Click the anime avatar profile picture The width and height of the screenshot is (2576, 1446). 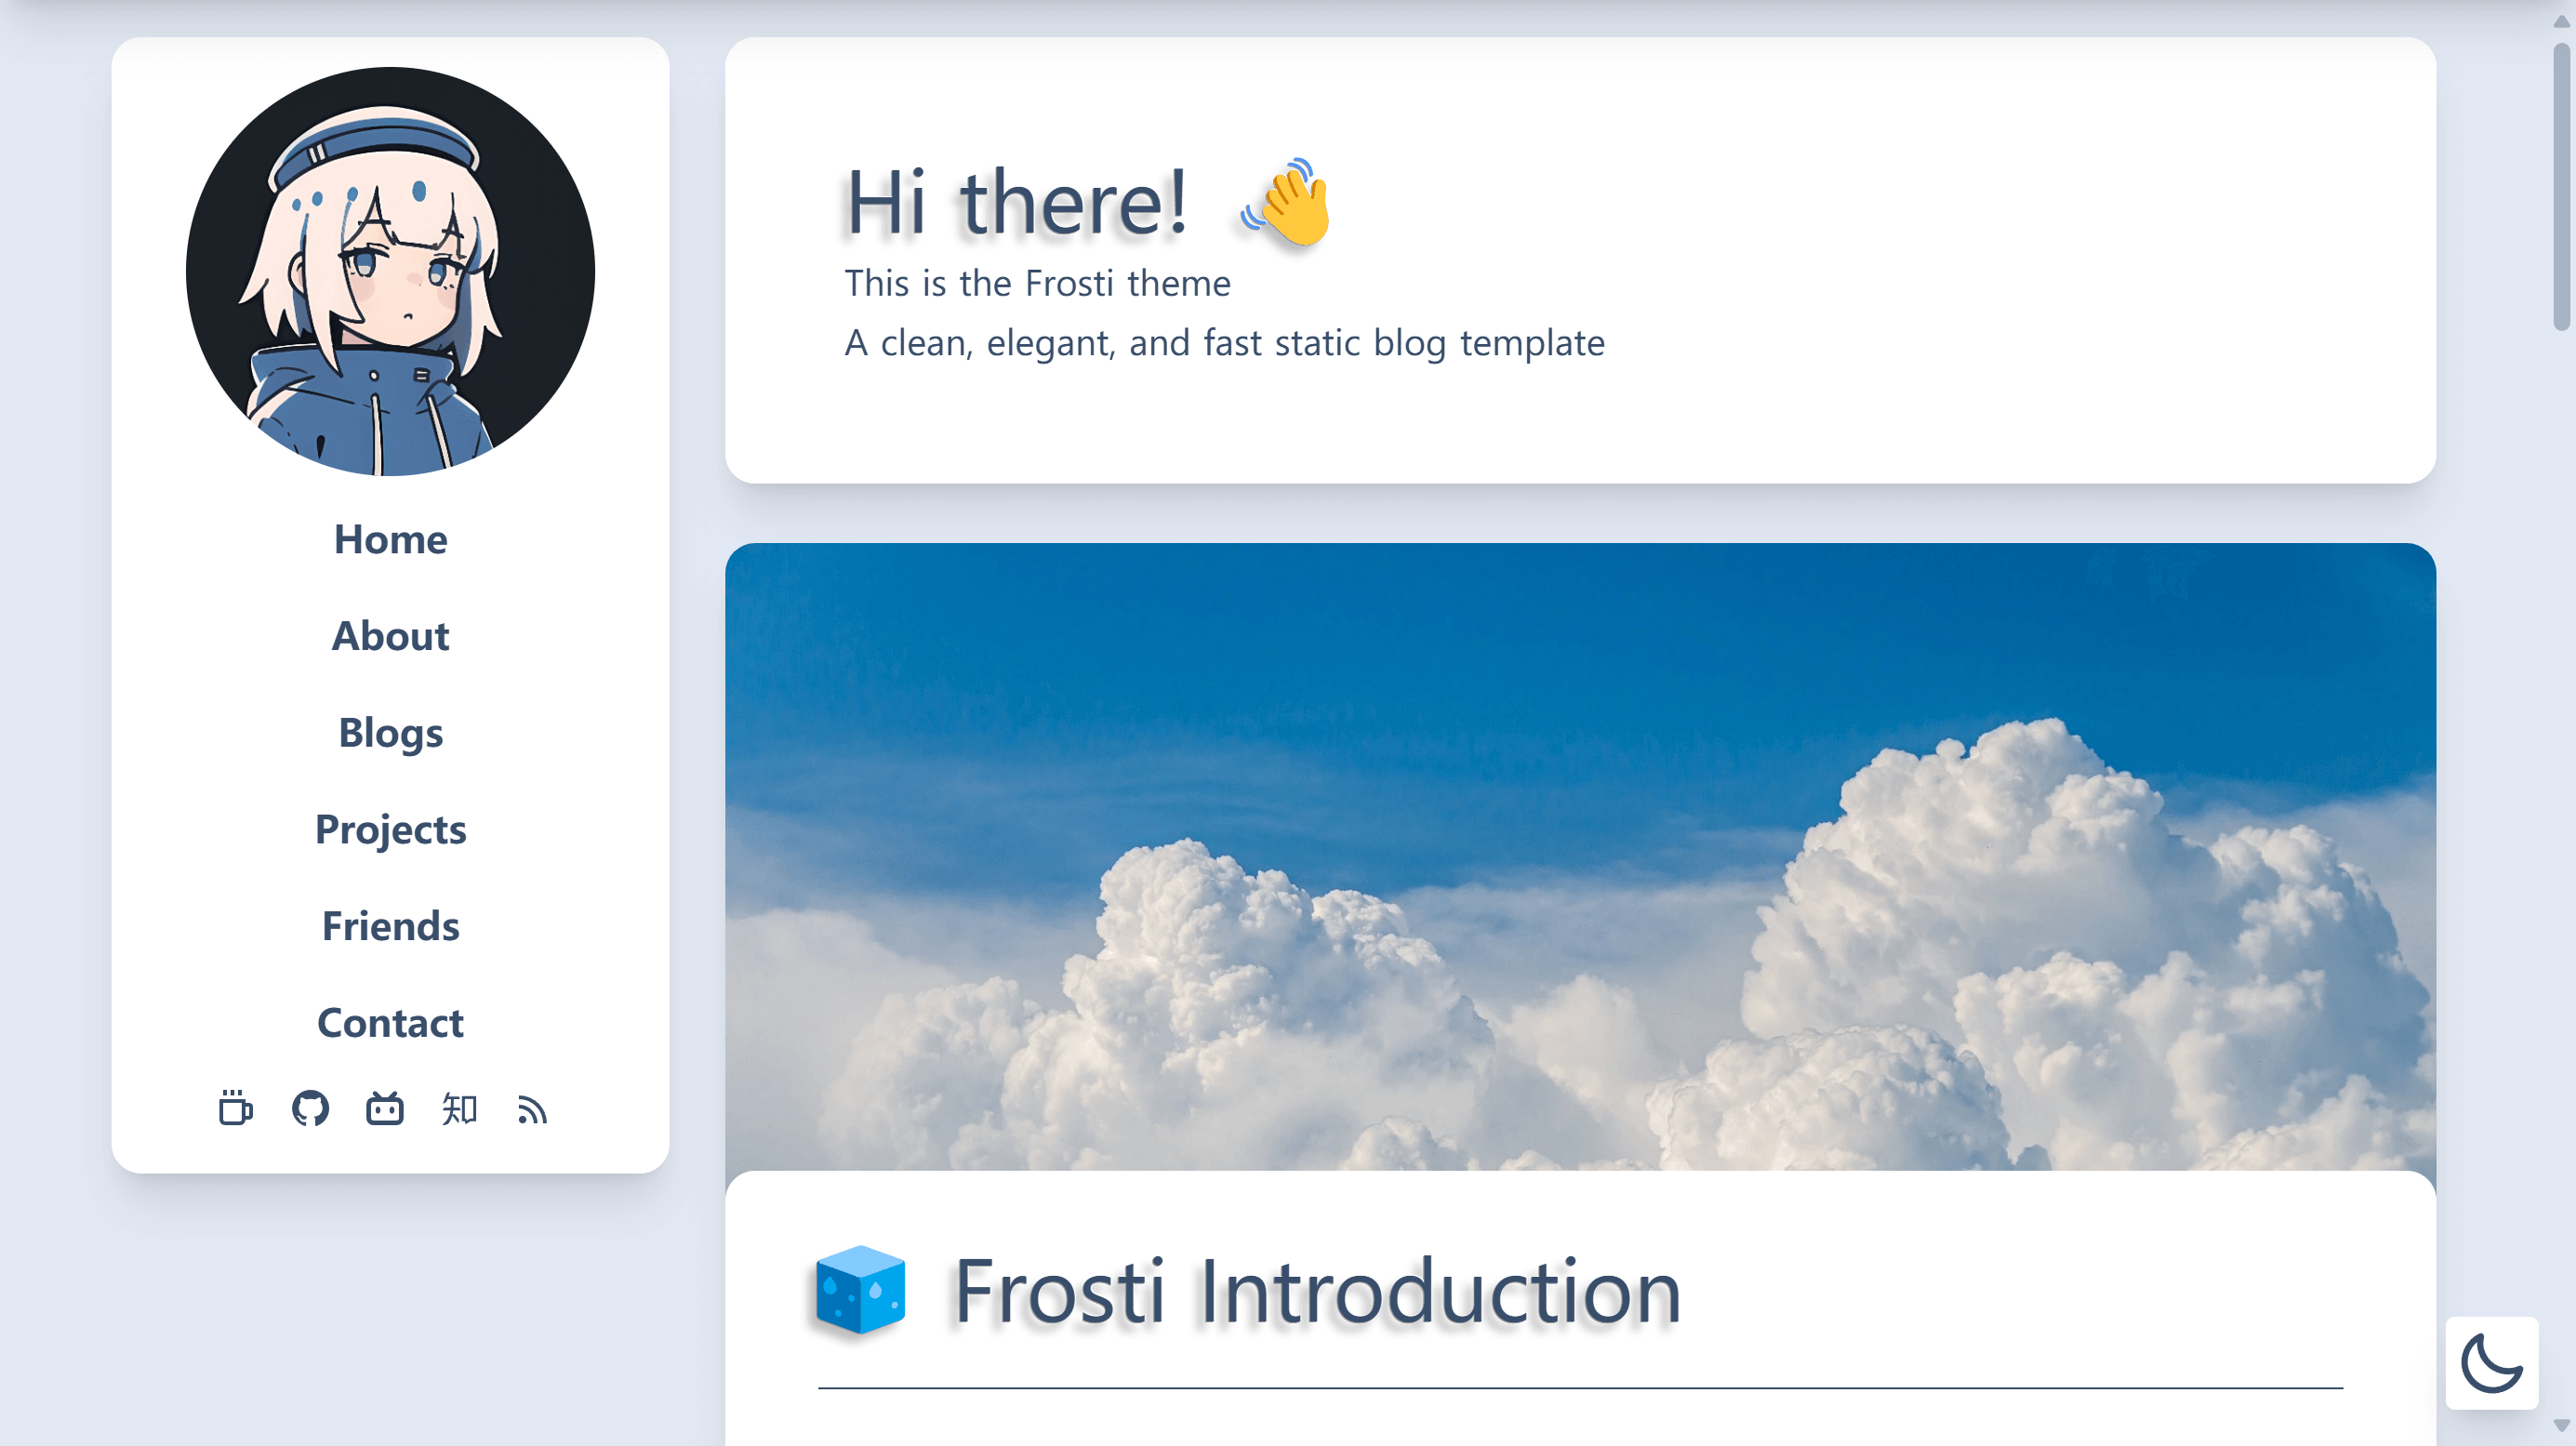pos(390,271)
